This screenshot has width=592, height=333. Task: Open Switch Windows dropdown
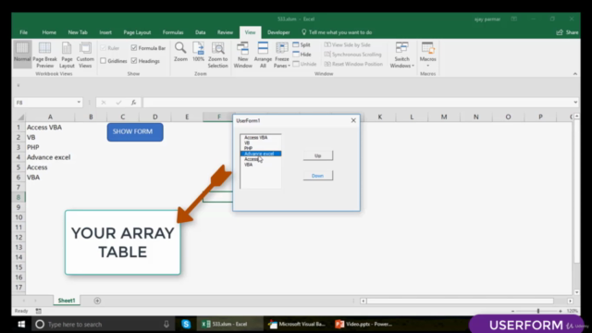401,55
